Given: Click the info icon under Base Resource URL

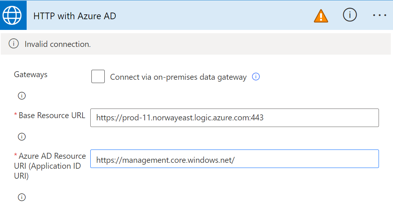Looking at the screenshot, I should 22,137.
